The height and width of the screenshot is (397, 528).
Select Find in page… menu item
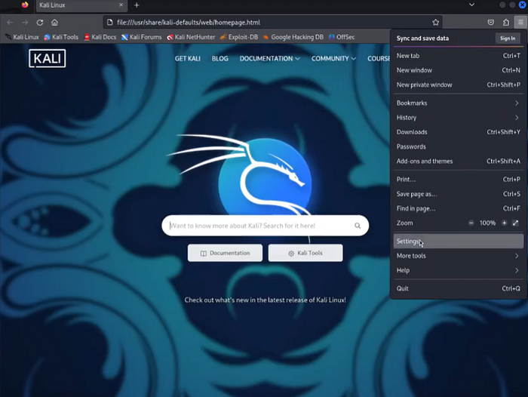pos(459,208)
